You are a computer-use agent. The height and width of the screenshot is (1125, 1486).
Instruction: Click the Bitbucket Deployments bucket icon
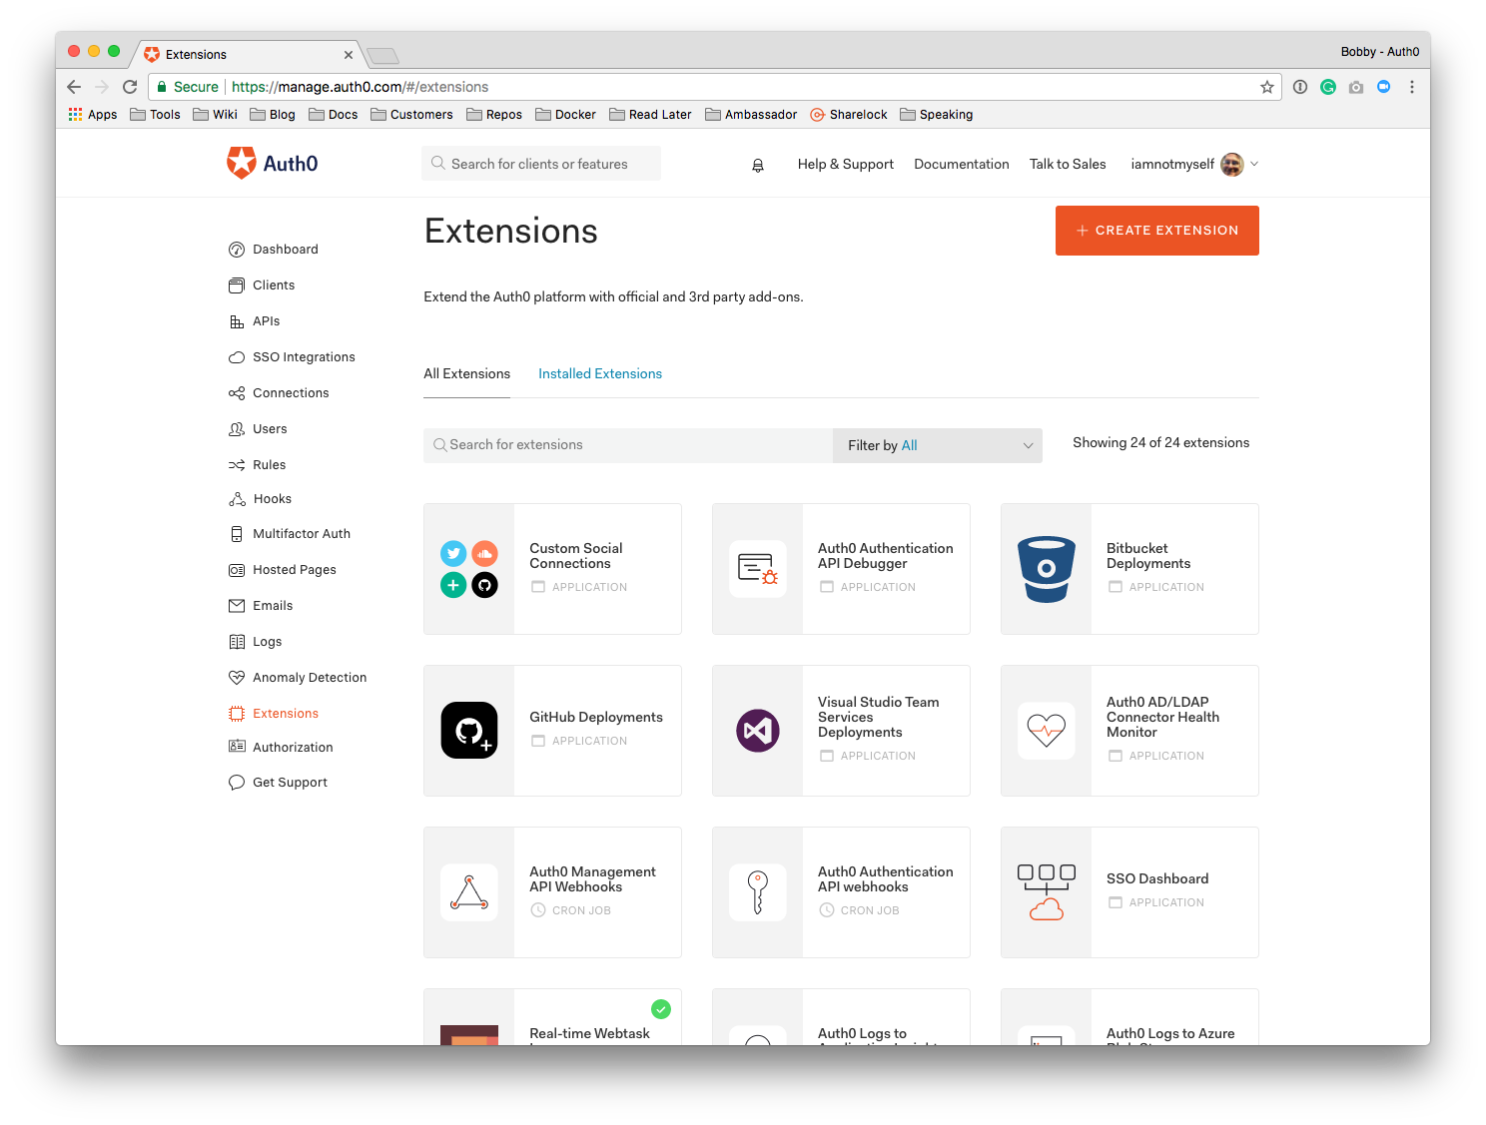pos(1047,569)
